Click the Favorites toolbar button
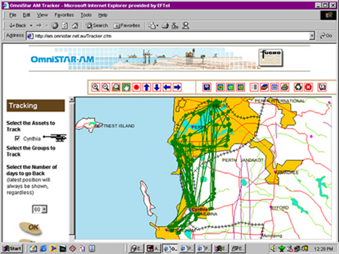Viewport: 339px width, 254px height. click(x=127, y=26)
